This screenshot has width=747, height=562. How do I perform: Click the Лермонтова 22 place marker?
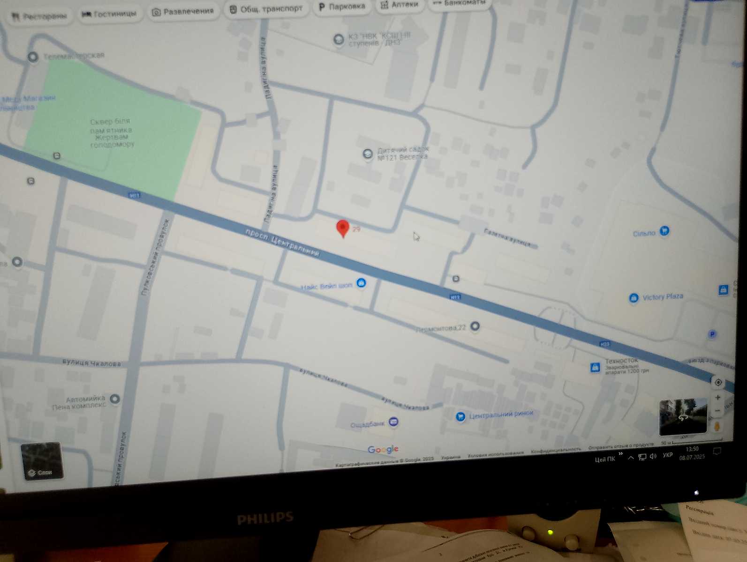475,326
